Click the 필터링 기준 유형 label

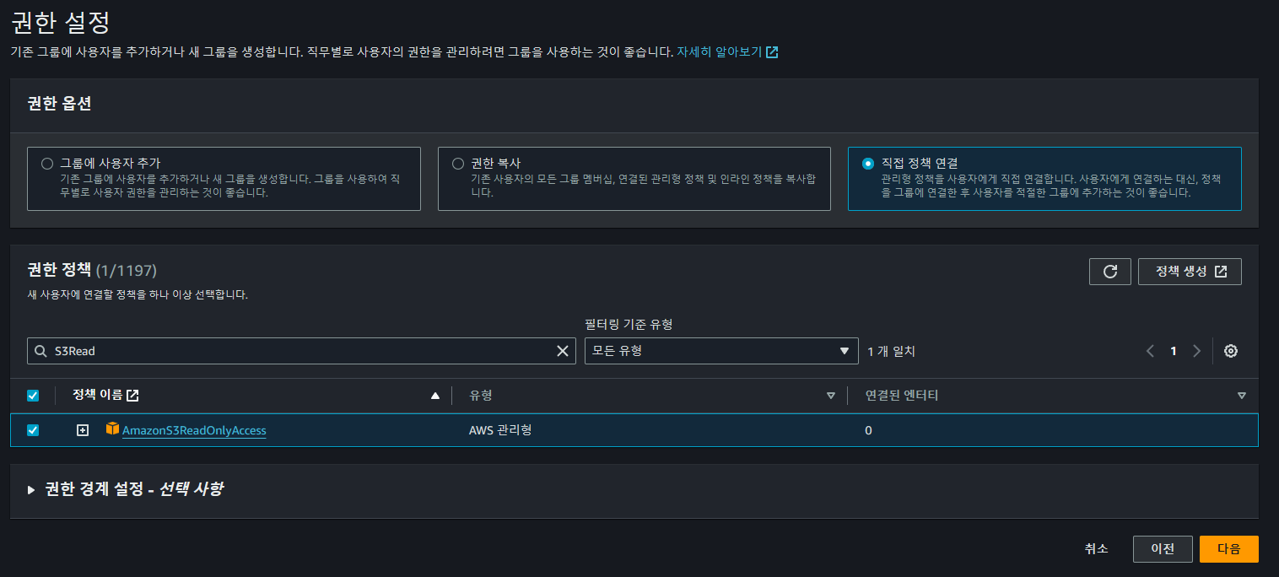coord(629,324)
